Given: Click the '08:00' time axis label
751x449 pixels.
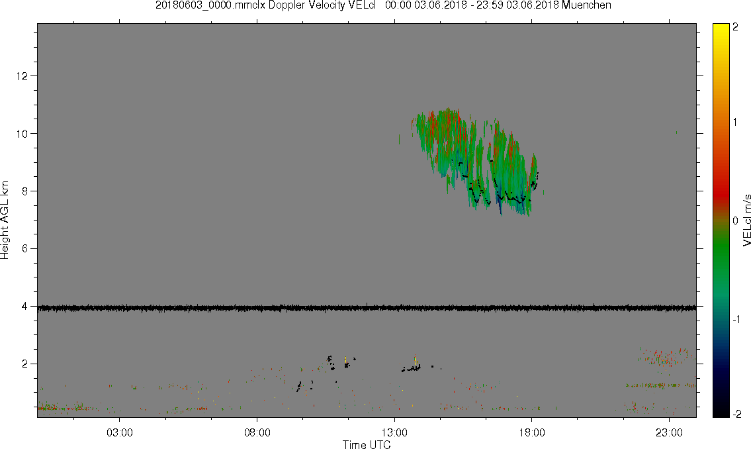Looking at the screenshot, I should pos(257,432).
